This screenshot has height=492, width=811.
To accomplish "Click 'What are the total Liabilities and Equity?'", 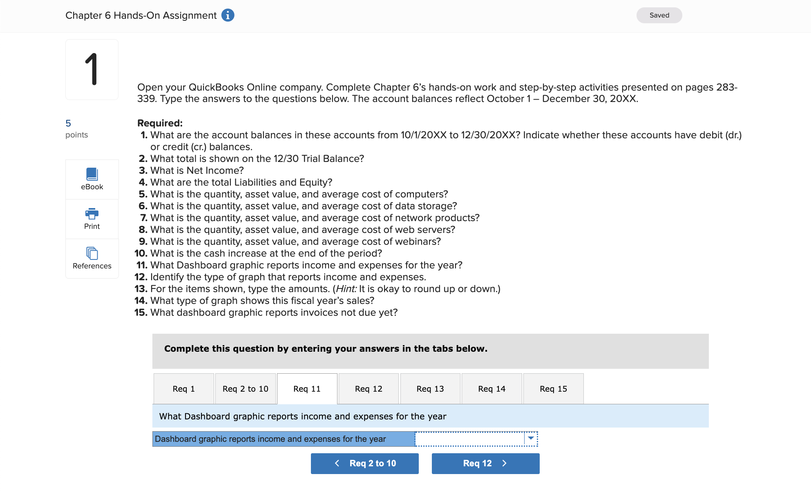I will tap(241, 182).
